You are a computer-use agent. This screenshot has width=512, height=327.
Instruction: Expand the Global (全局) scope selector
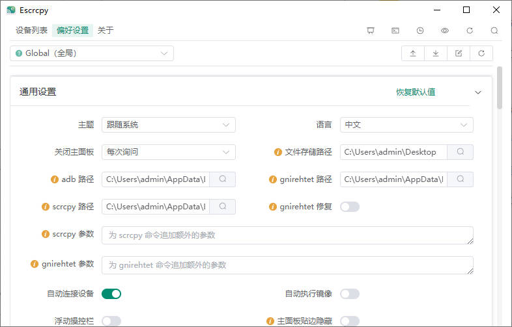(x=92, y=53)
